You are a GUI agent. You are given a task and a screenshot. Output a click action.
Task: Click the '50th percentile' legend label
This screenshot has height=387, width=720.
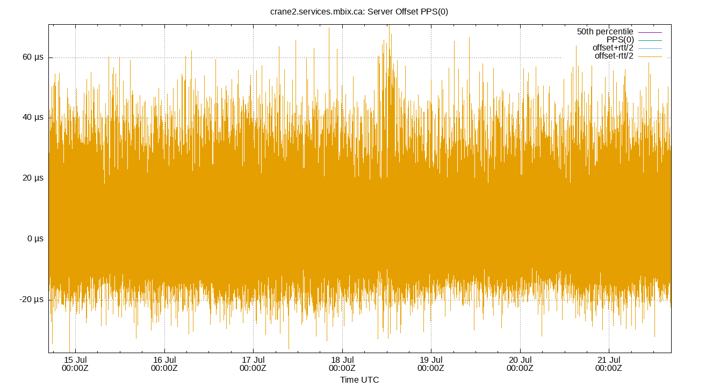click(x=605, y=32)
